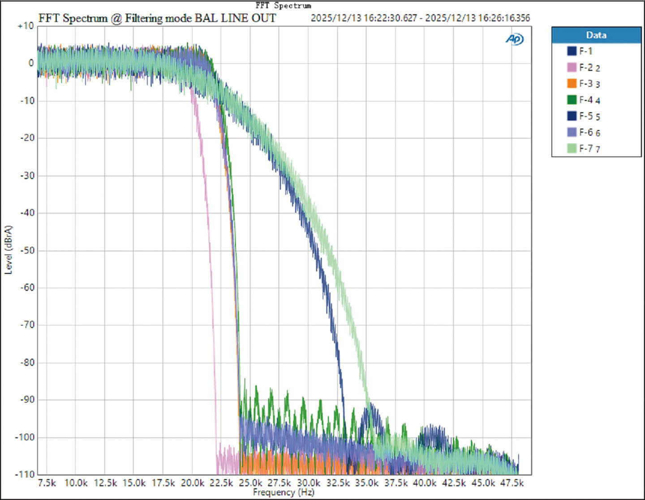Click the Frequency (Hz) axis label
The height and width of the screenshot is (500, 645).
284,492
